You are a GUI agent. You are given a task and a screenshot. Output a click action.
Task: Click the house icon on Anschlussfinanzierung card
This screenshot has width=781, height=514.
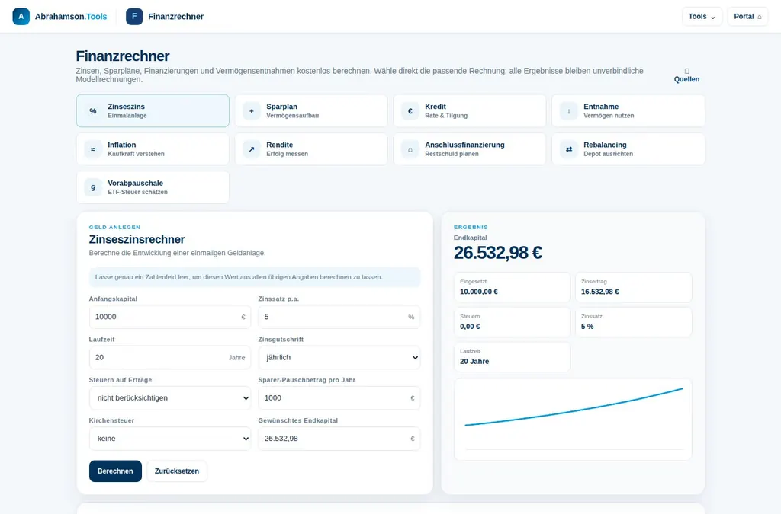(x=410, y=149)
